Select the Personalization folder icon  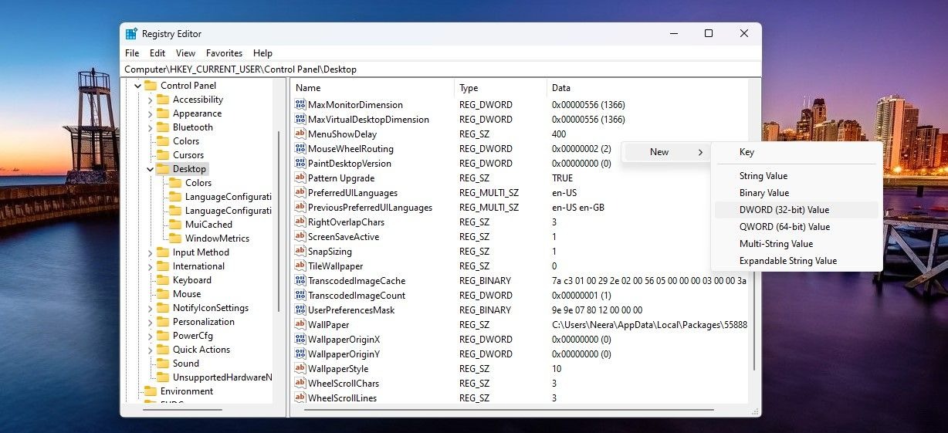pyautogui.click(x=163, y=322)
